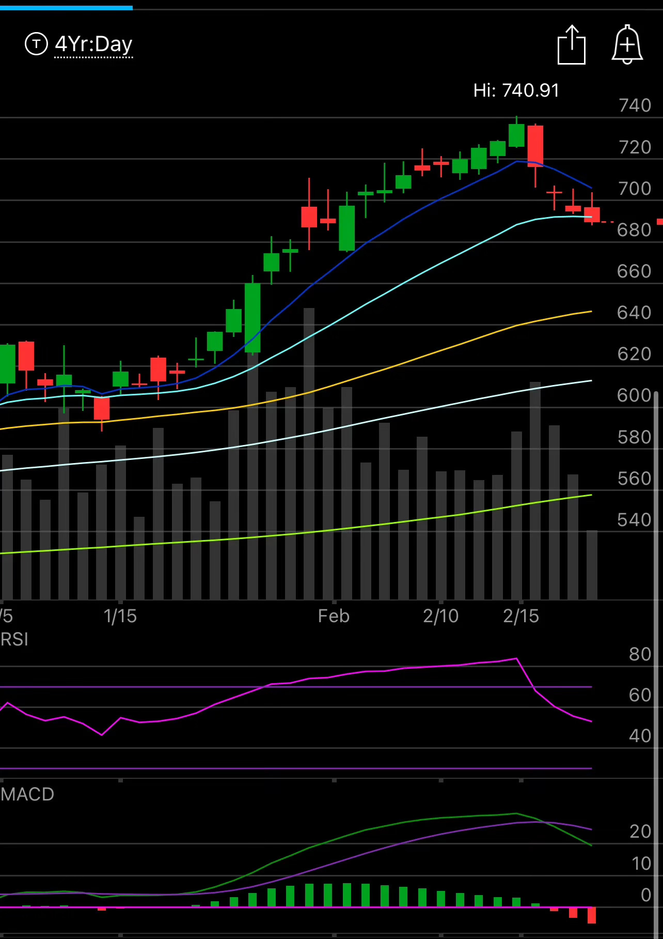Tap the 660 price axis label

click(635, 271)
